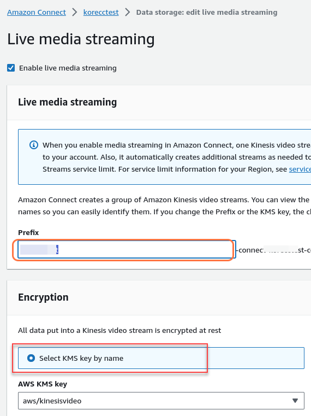Open the Amazon Connect breadcrumb link
Screen dimensions: 311x416
[37, 12]
